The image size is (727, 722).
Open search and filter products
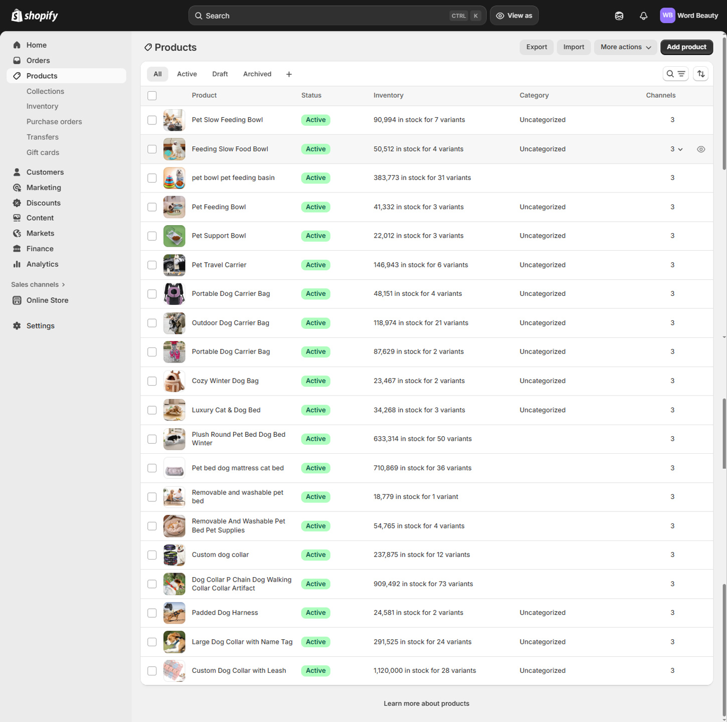[675, 74]
